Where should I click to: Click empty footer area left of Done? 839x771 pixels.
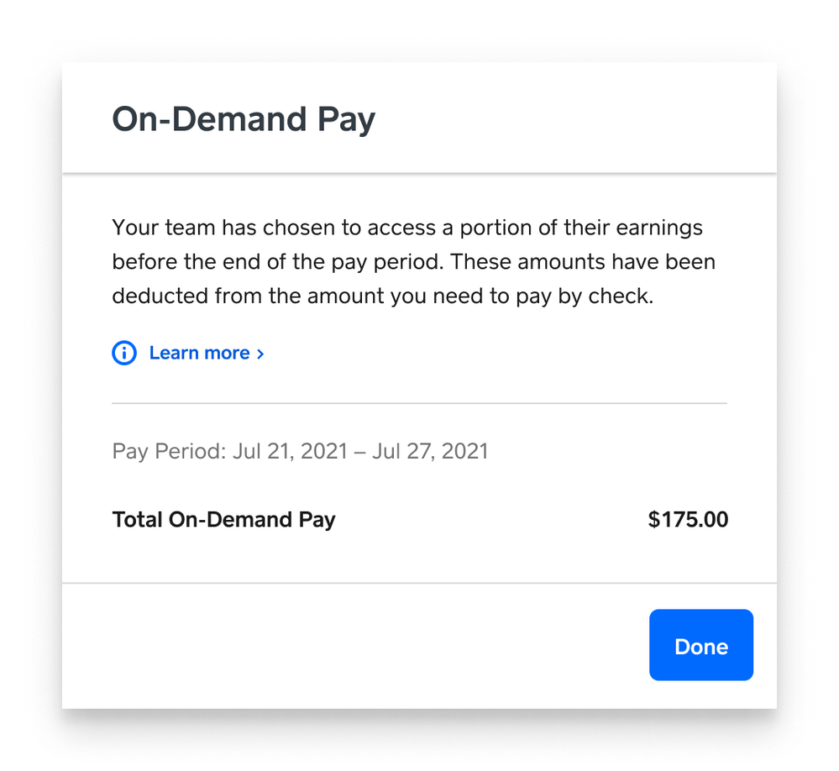coord(336,645)
